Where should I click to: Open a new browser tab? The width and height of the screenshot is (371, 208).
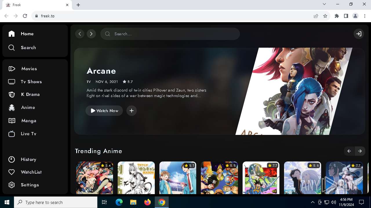[78, 5]
